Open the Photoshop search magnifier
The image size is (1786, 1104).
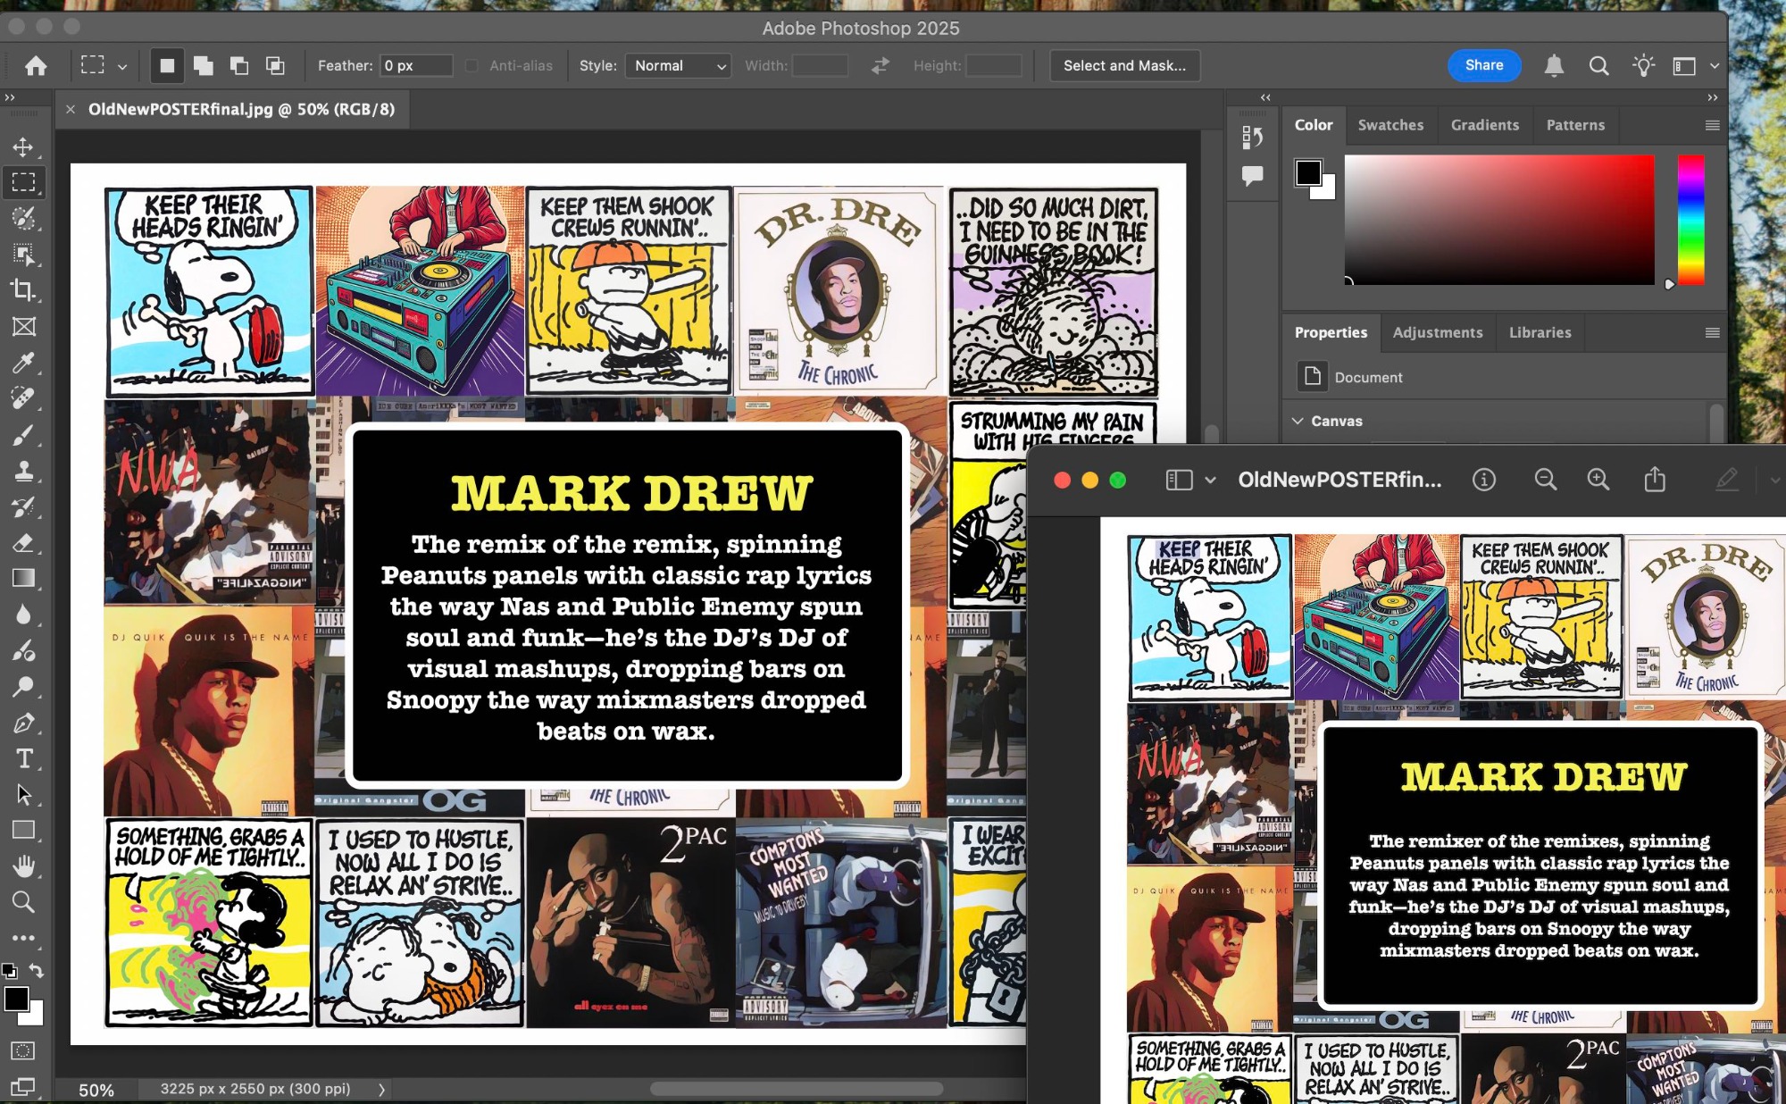1598,65
